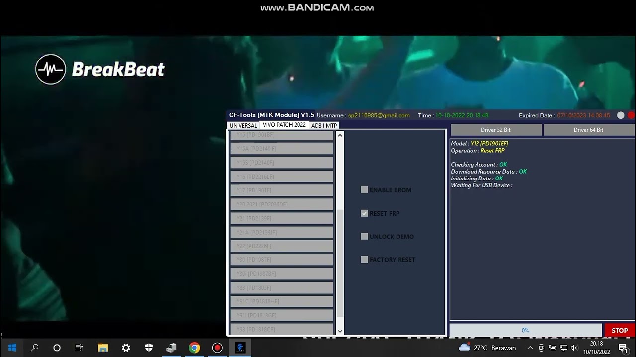Select model Y30 [PD1987F]
The width and height of the screenshot is (636, 357).
coord(282,259)
